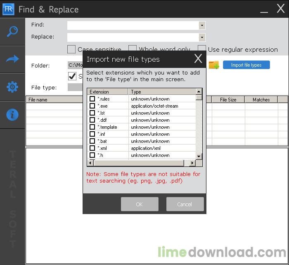The image size is (289, 265).
Task: Click the Cancel button in dialog
Action: click(185, 204)
